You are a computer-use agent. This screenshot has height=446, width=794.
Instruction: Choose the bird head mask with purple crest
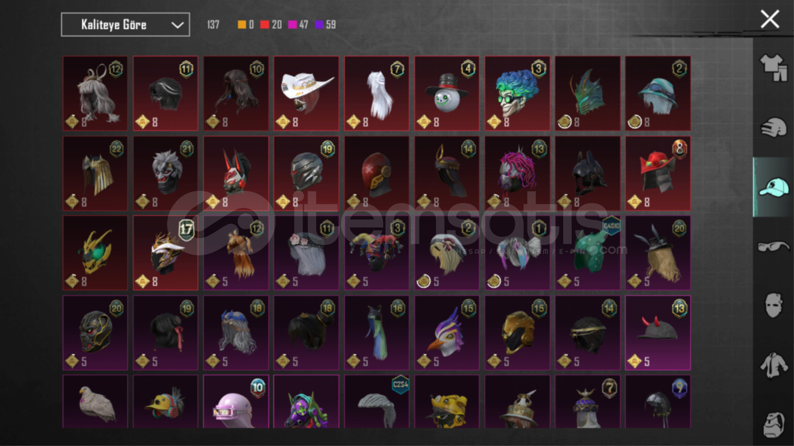[x=447, y=333]
